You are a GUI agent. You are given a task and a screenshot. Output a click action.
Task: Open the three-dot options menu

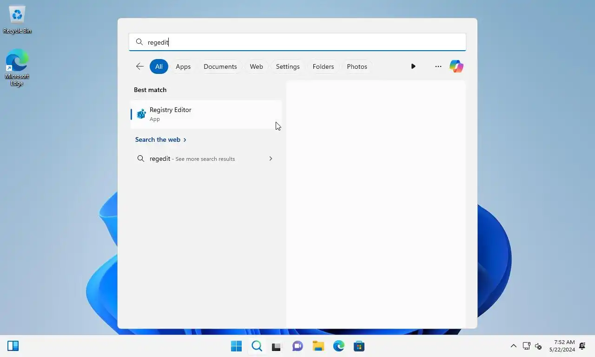[438, 66]
